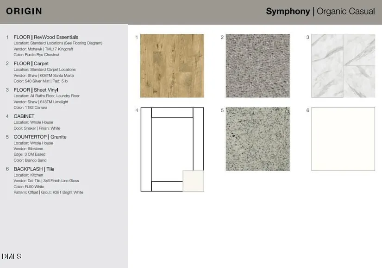Click the Organic Casual style label
Viewport: 382px width, 268px height.
[x=345, y=12]
